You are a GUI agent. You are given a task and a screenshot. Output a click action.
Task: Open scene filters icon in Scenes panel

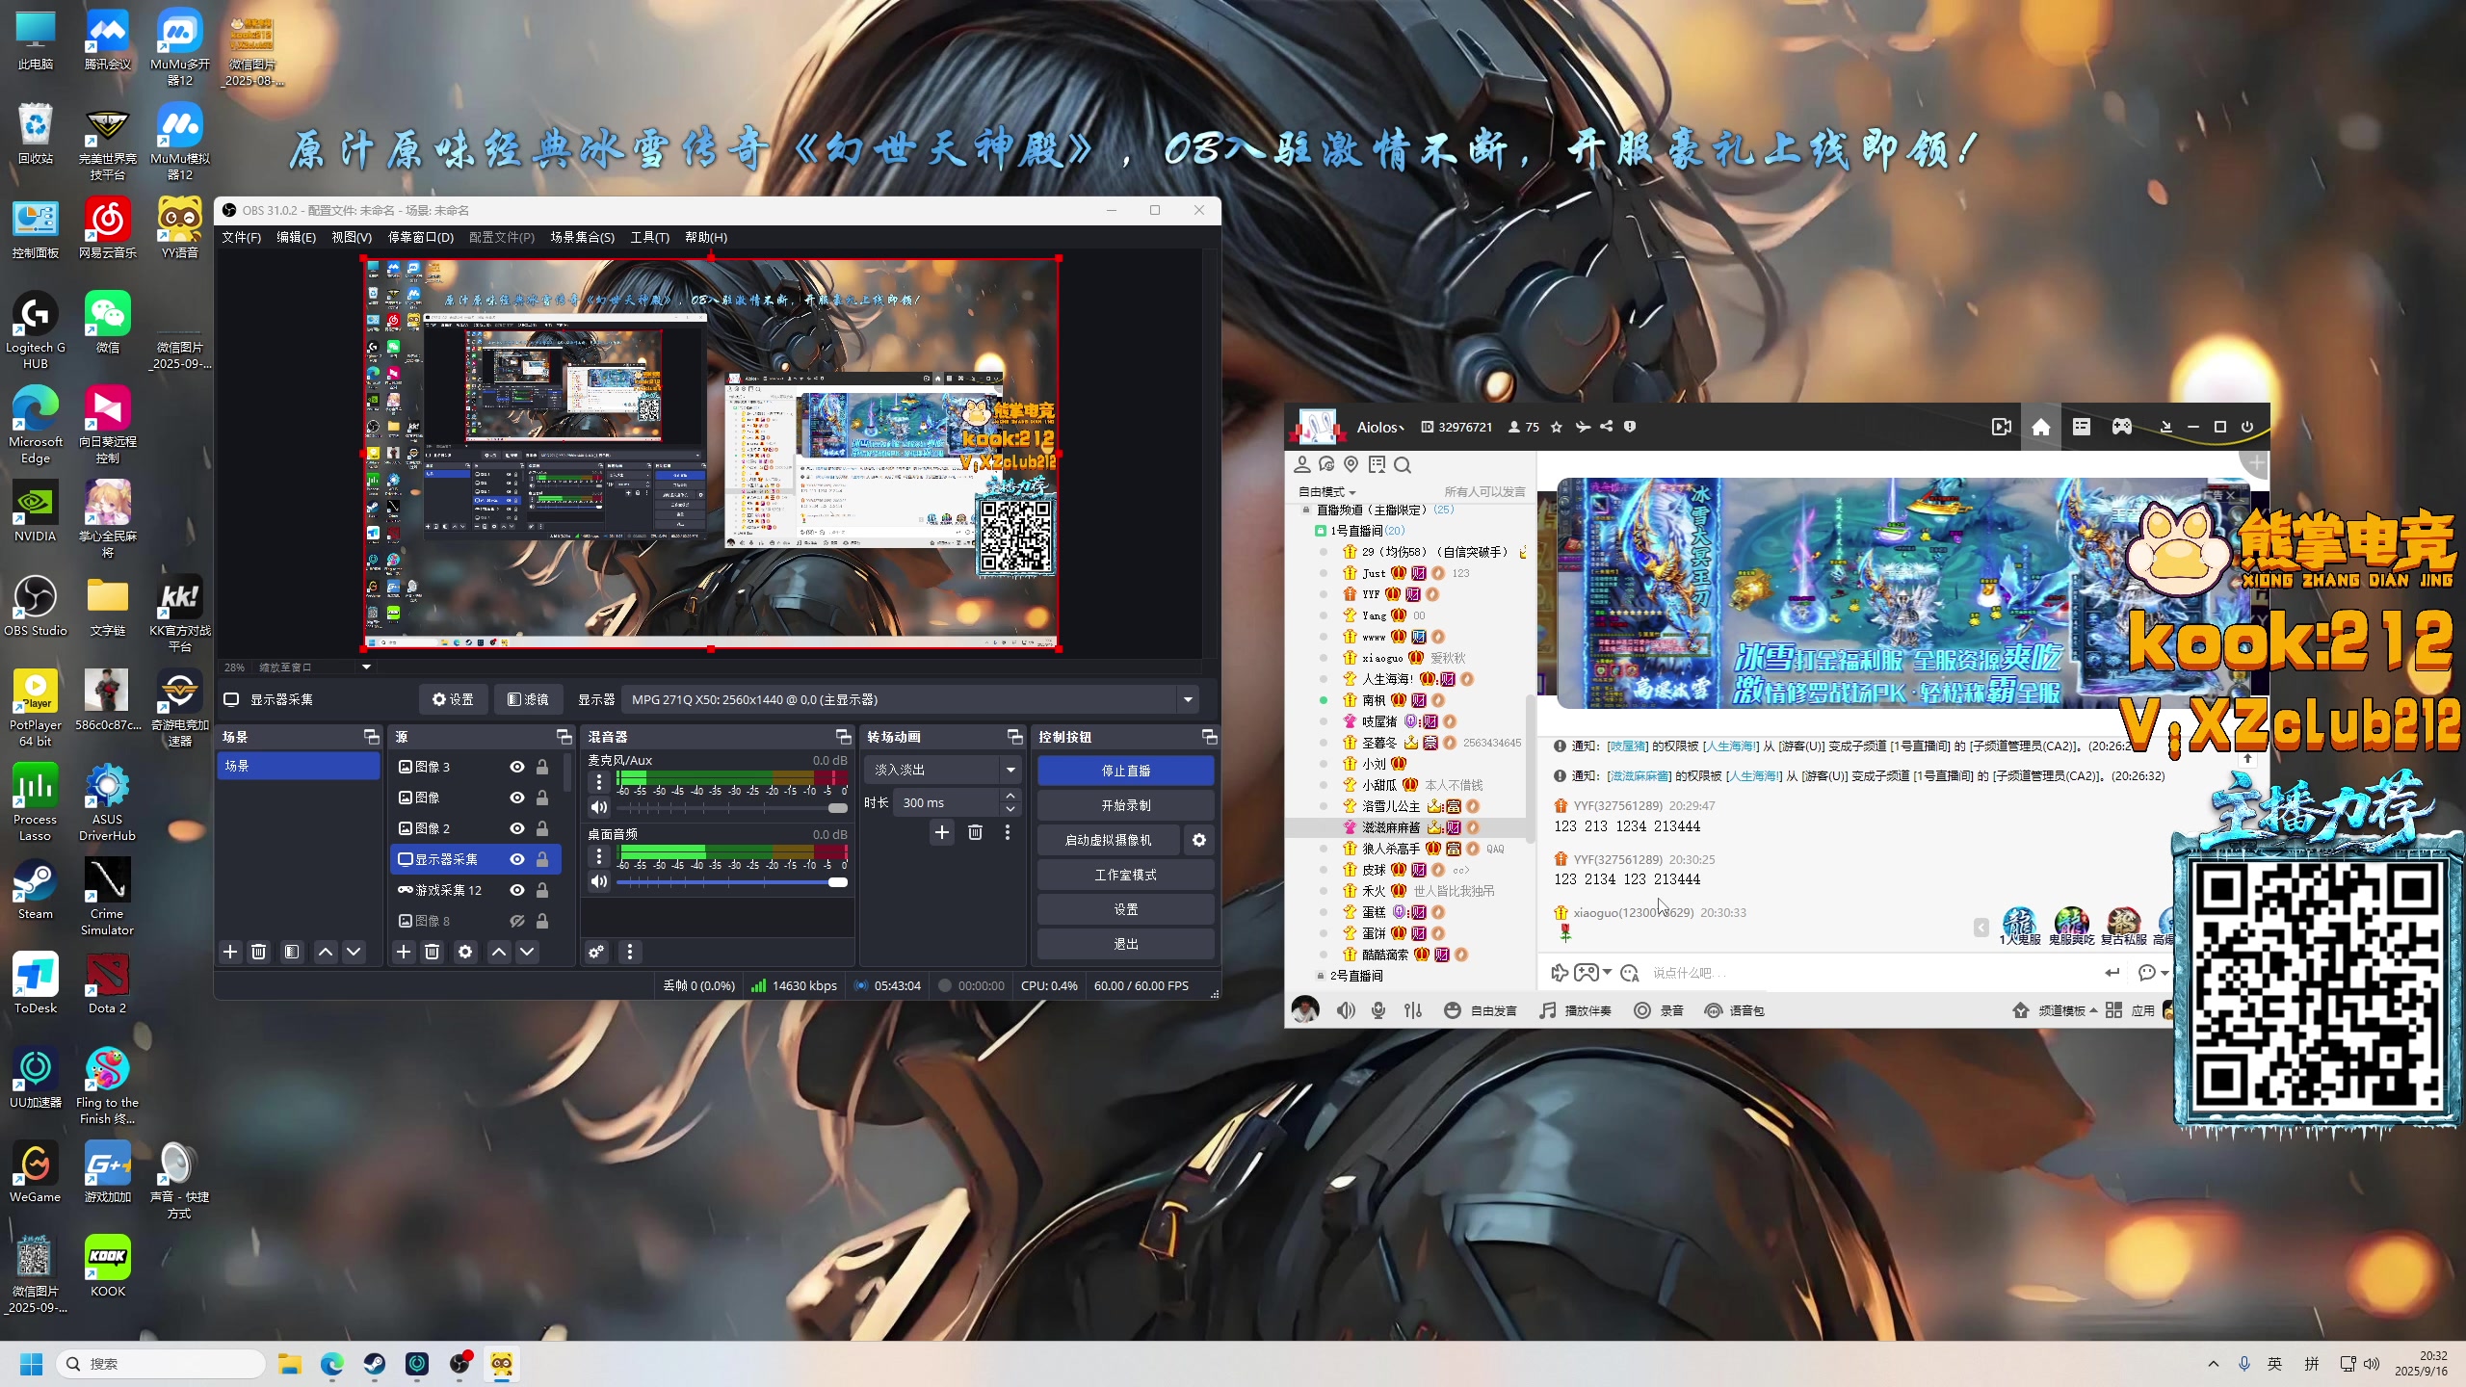pyautogui.click(x=292, y=952)
